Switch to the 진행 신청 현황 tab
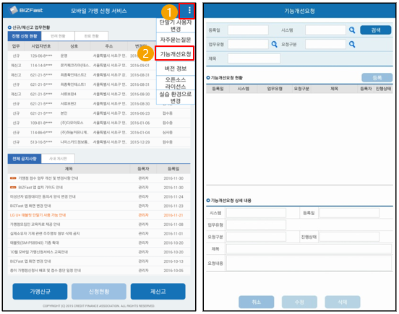Viewport: 399px width, 314px height. 25,36
